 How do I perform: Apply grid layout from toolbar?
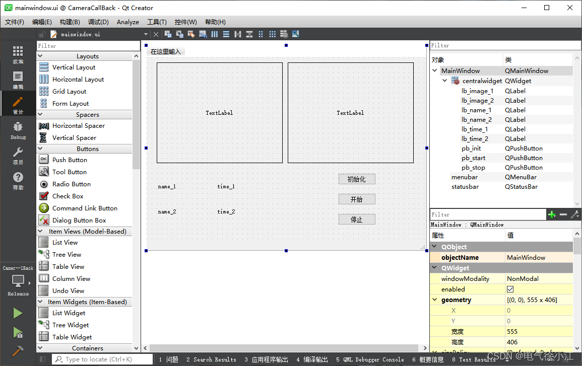273,34
